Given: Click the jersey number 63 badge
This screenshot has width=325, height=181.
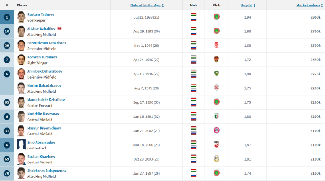Looking at the screenshot, I should (x=7, y=102).
